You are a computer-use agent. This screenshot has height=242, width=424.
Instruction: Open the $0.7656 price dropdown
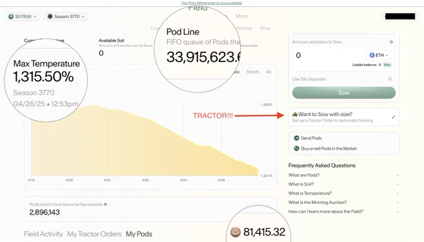[x=22, y=16]
